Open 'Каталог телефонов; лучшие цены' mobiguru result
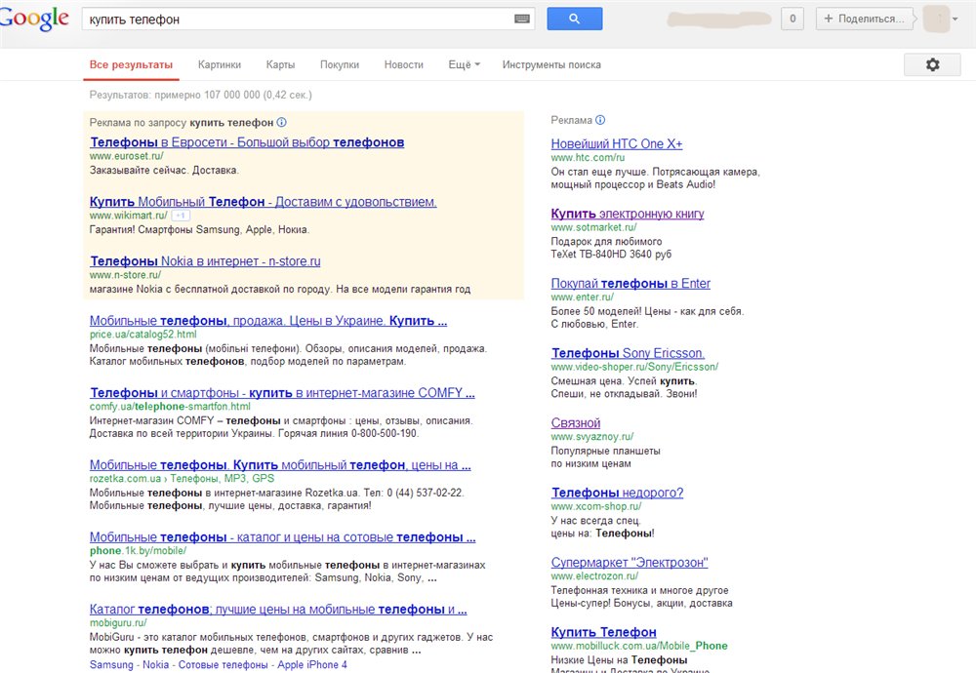The height and width of the screenshot is (673, 976). [278, 610]
